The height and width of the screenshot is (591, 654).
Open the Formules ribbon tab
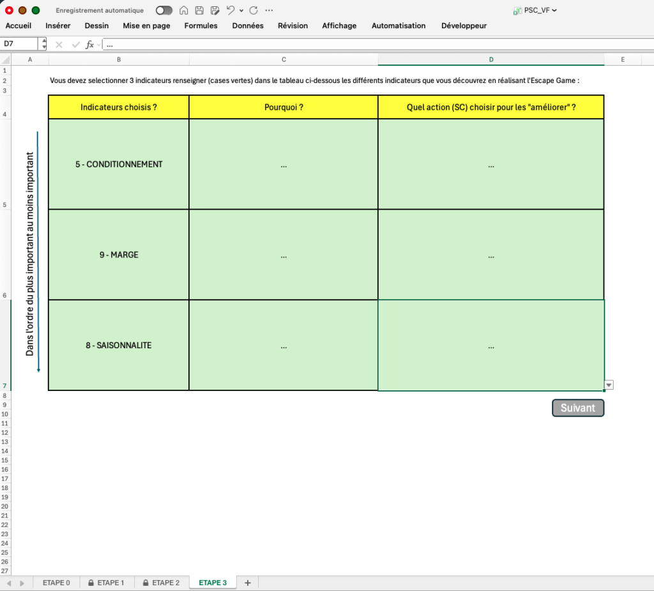tap(201, 26)
